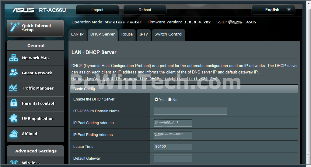Switch to the DHCP Server tab
This screenshot has width=311, height=167.
(103, 35)
